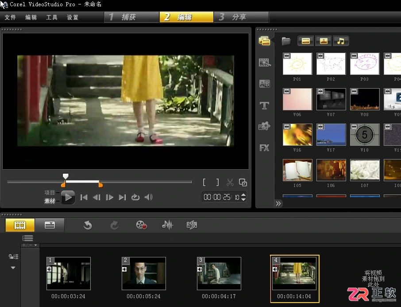Toggle show photos filter in library

(324, 41)
